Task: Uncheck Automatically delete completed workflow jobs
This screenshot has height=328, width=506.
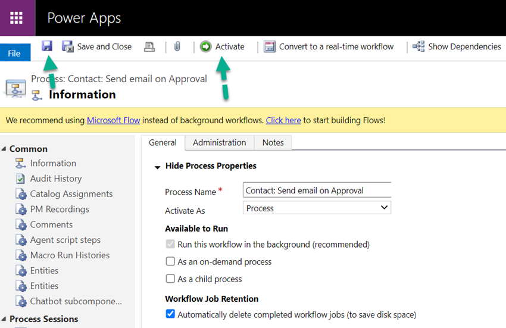Action: (x=170, y=314)
